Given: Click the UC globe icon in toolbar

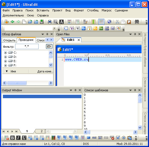Looking at the screenshot, I should pos(109,22).
